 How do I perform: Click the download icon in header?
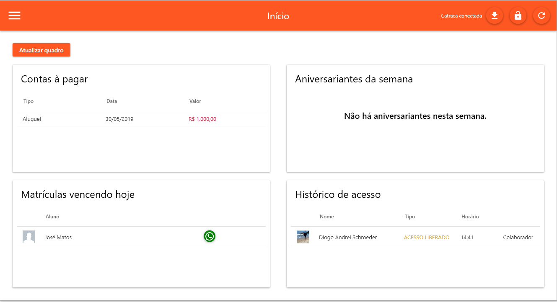pos(495,16)
